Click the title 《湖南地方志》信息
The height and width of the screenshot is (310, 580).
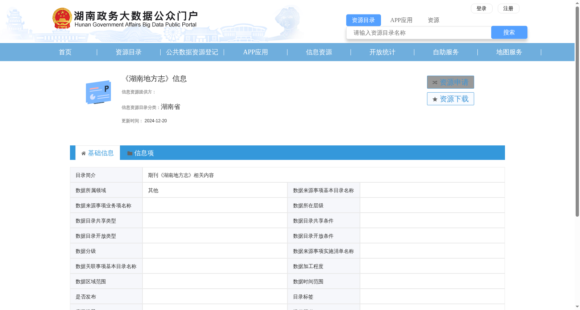[154, 79]
